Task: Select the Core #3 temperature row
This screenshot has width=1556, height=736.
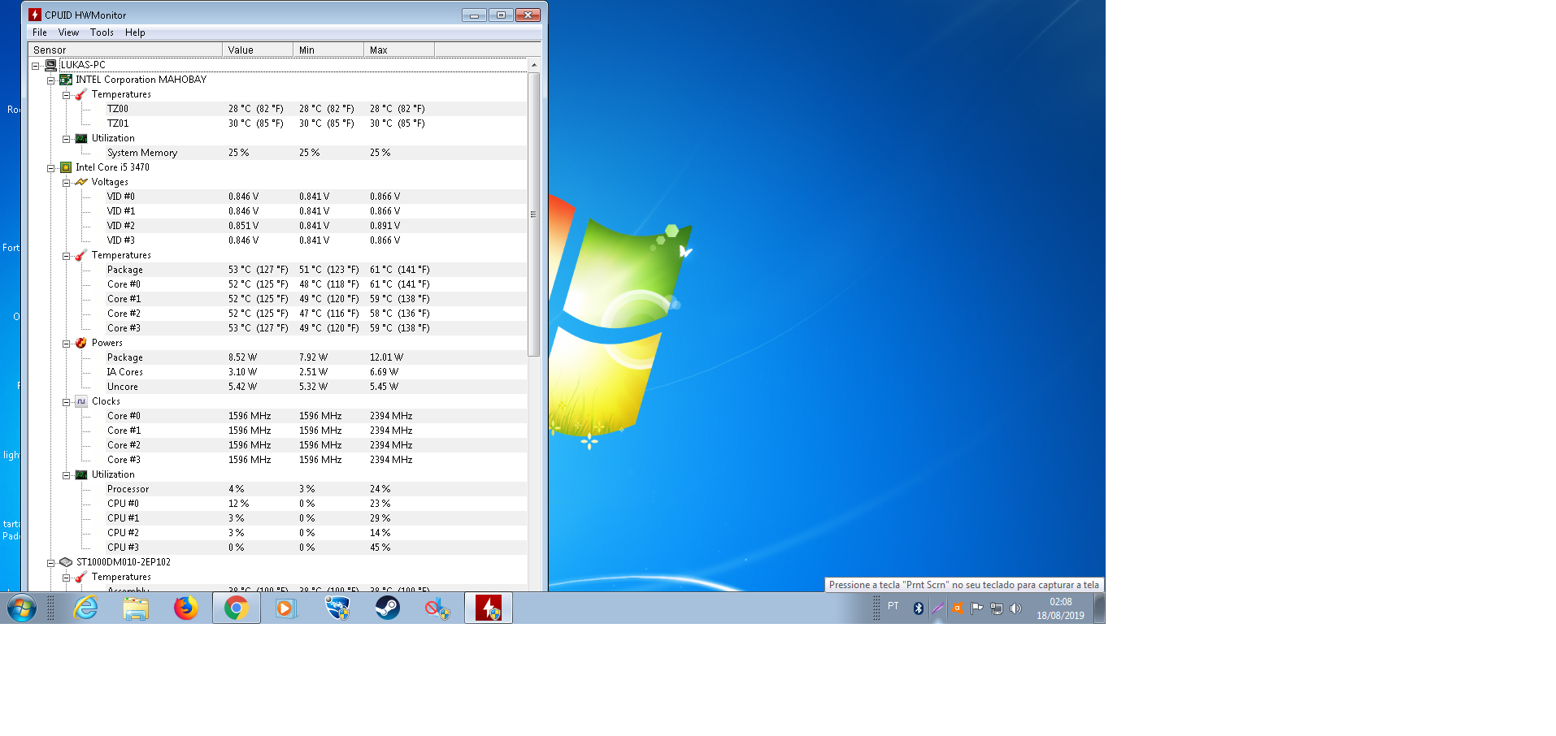Action: pyautogui.click(x=278, y=328)
